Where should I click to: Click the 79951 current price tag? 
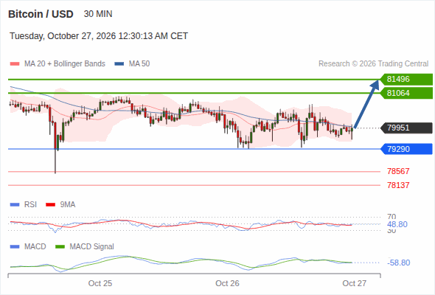tap(406, 128)
